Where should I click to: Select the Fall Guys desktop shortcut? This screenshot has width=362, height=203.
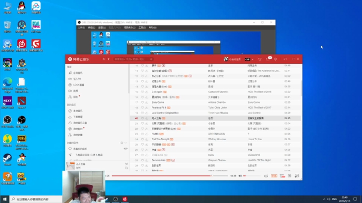tap(36, 27)
